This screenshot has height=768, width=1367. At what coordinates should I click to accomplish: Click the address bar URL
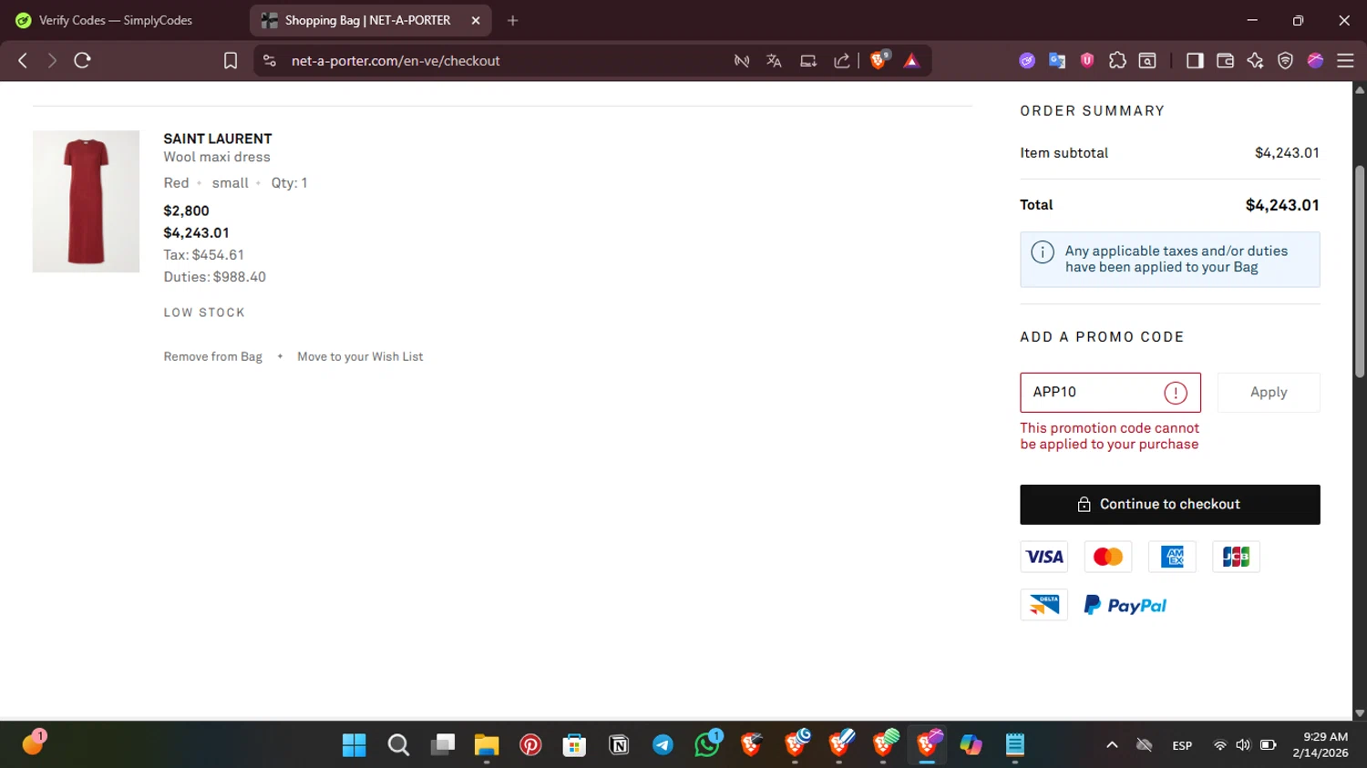coord(396,61)
